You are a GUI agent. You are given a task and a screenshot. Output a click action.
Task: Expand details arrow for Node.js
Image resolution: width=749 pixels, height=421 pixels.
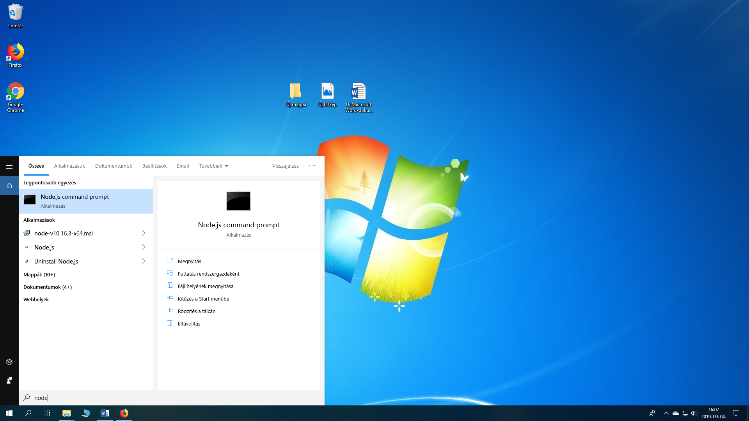[144, 248]
